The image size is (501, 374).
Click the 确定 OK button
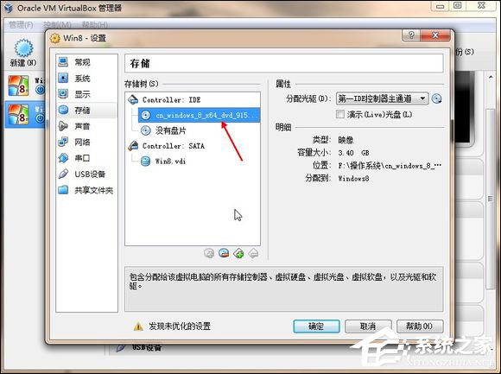coord(316,326)
